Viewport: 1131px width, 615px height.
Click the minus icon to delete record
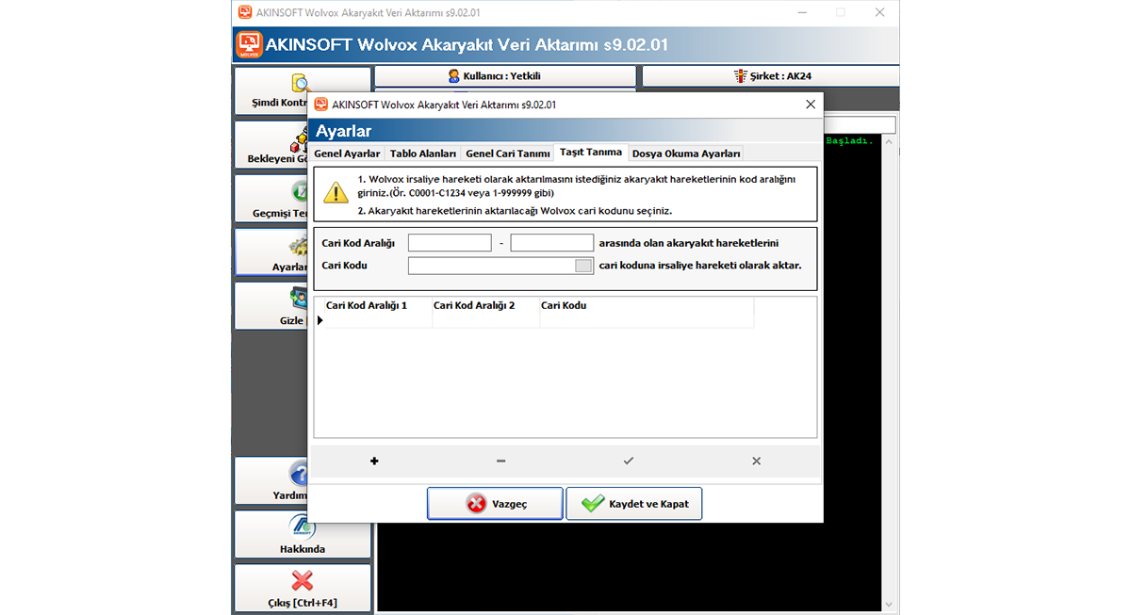pyautogui.click(x=500, y=461)
